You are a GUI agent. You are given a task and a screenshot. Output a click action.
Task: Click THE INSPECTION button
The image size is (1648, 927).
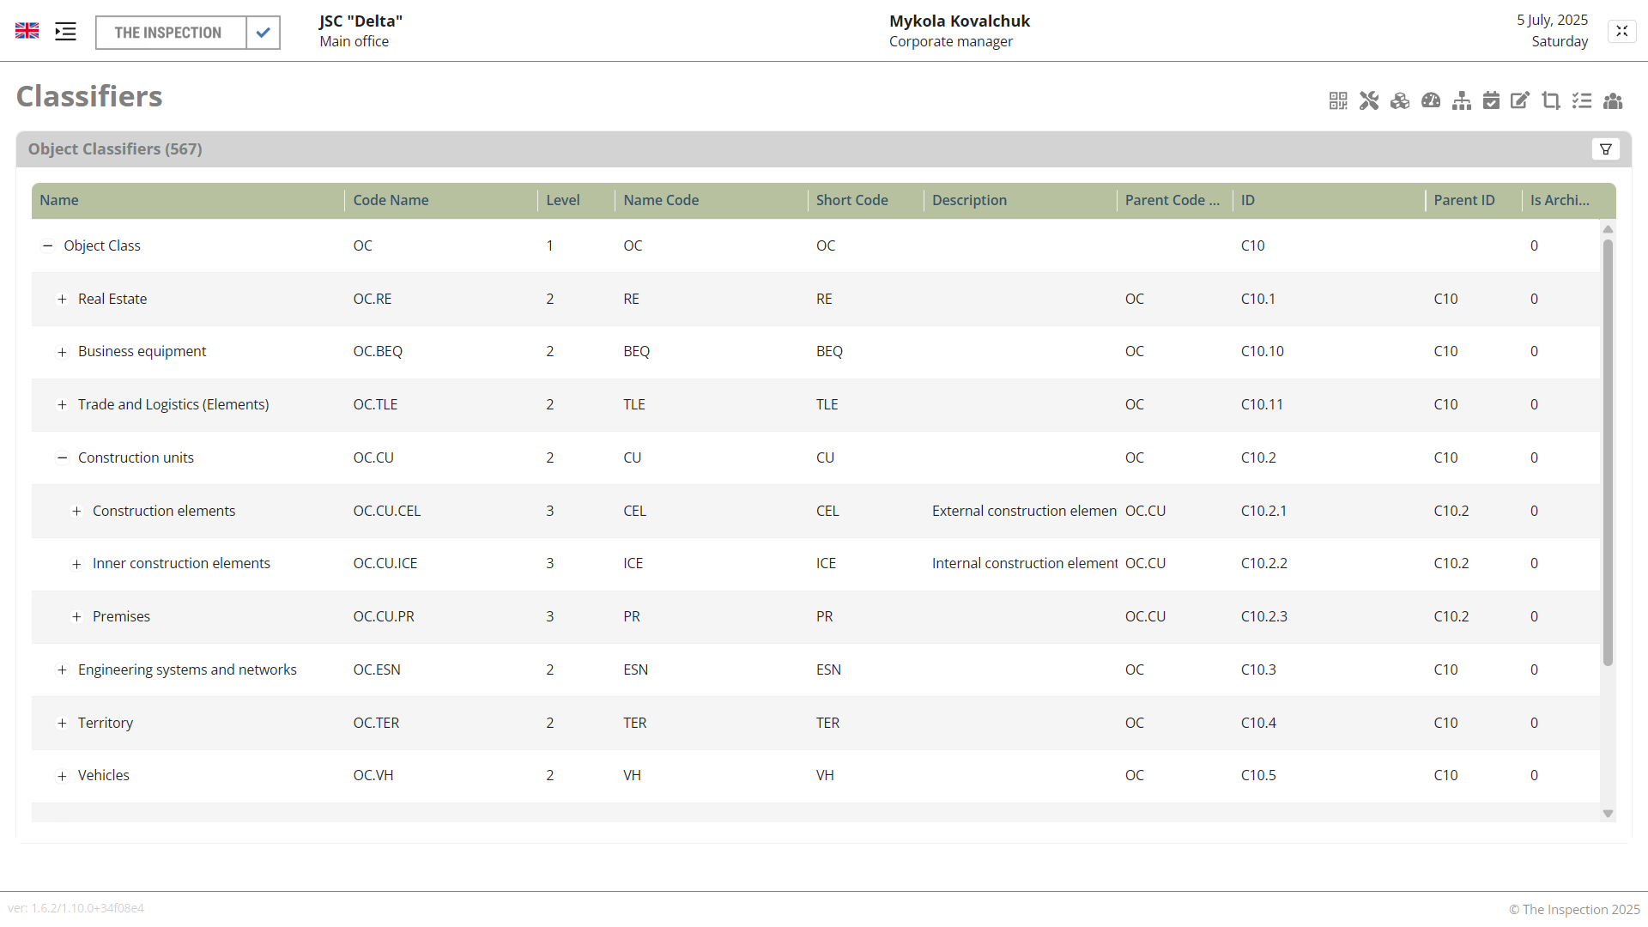coord(169,33)
